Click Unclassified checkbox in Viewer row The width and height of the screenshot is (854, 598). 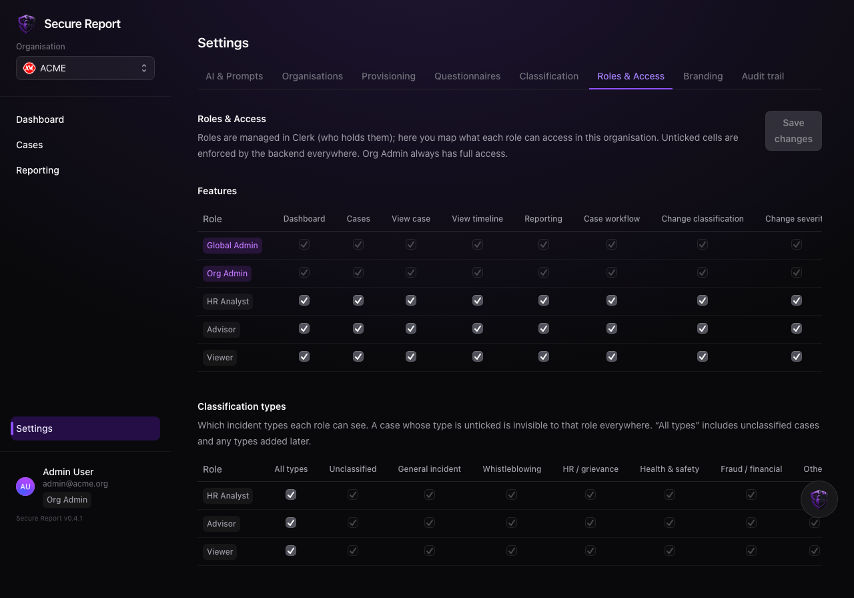(x=353, y=551)
